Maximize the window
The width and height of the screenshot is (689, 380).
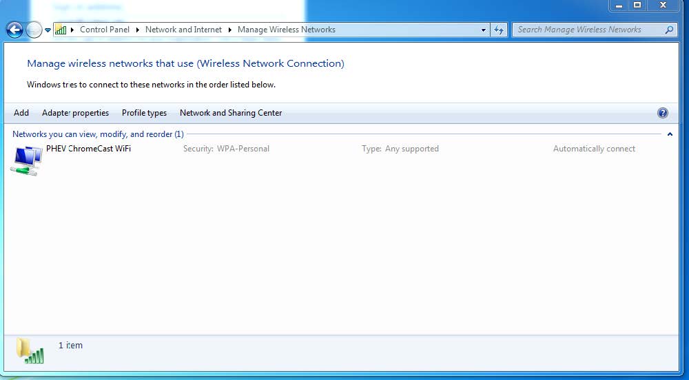[x=637, y=6]
